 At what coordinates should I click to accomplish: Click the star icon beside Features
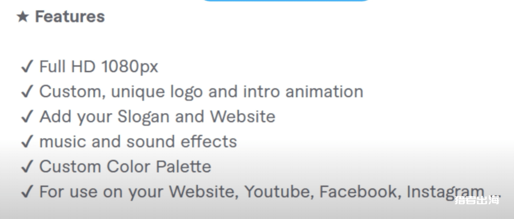point(23,16)
